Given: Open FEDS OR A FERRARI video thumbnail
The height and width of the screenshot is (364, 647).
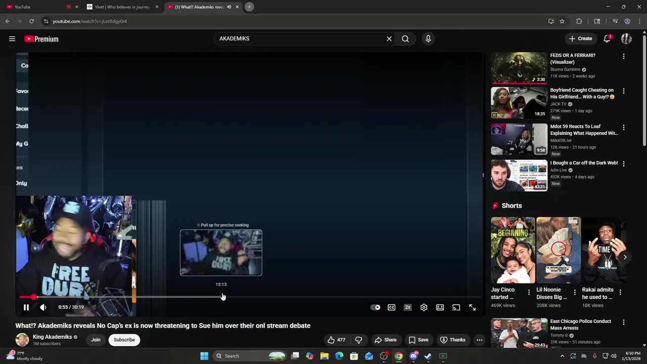Looking at the screenshot, I should [x=519, y=68].
